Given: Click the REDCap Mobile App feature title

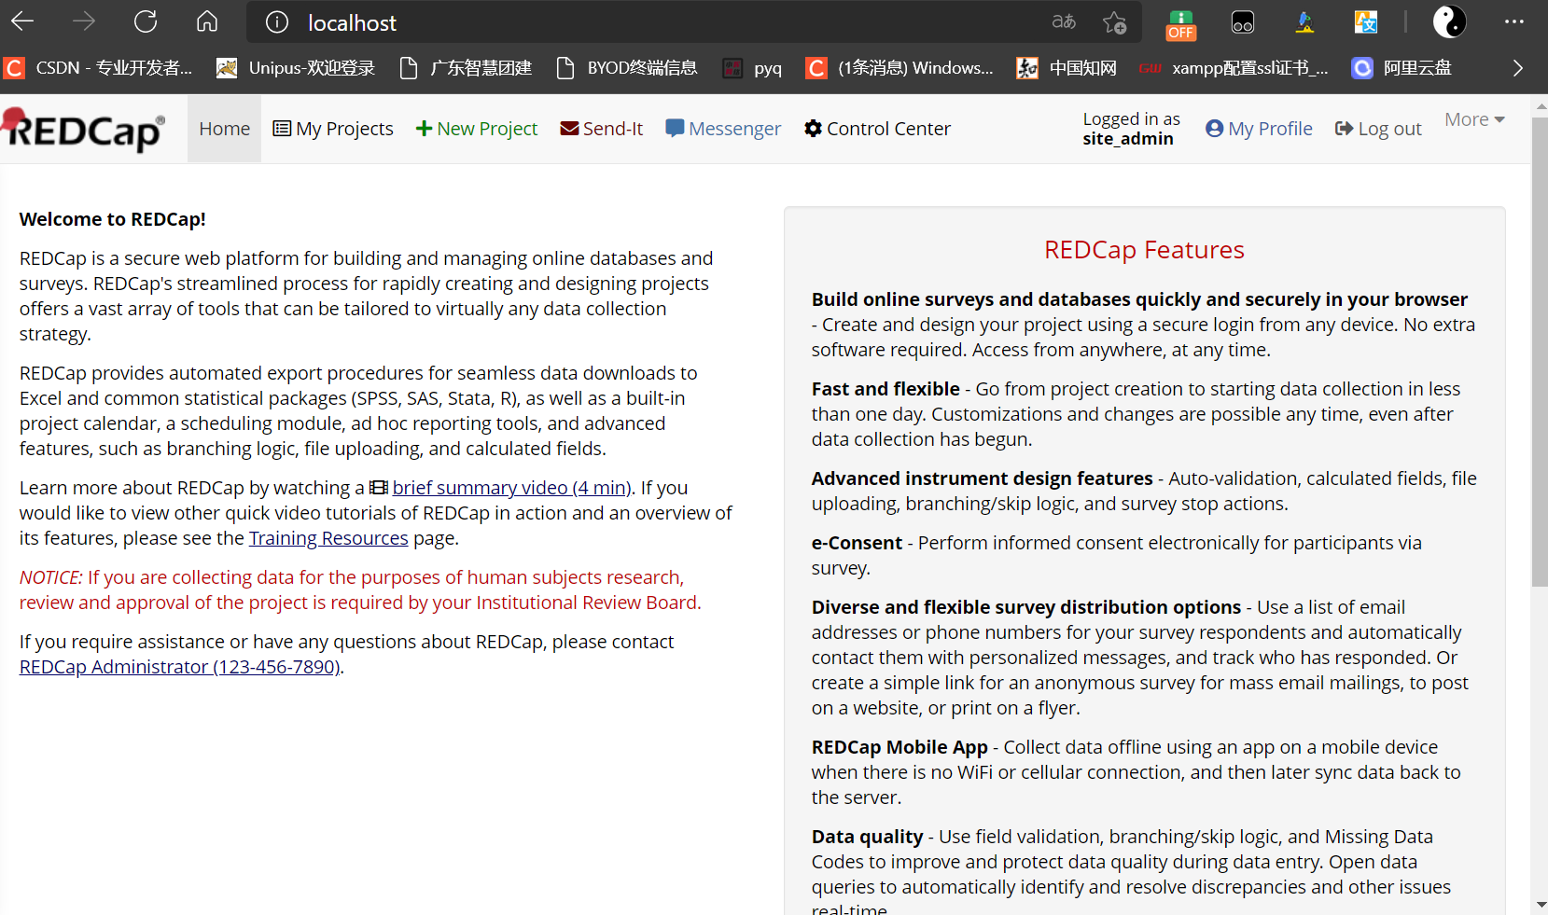Looking at the screenshot, I should tap(900, 747).
